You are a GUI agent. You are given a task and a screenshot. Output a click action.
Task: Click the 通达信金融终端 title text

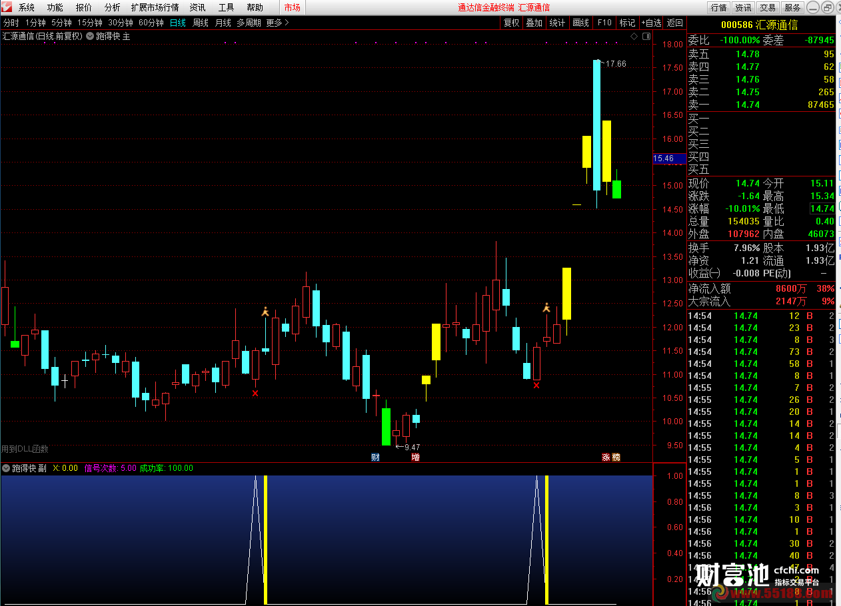tap(486, 7)
